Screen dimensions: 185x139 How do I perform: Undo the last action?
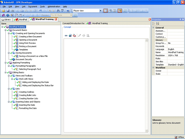[40, 11]
